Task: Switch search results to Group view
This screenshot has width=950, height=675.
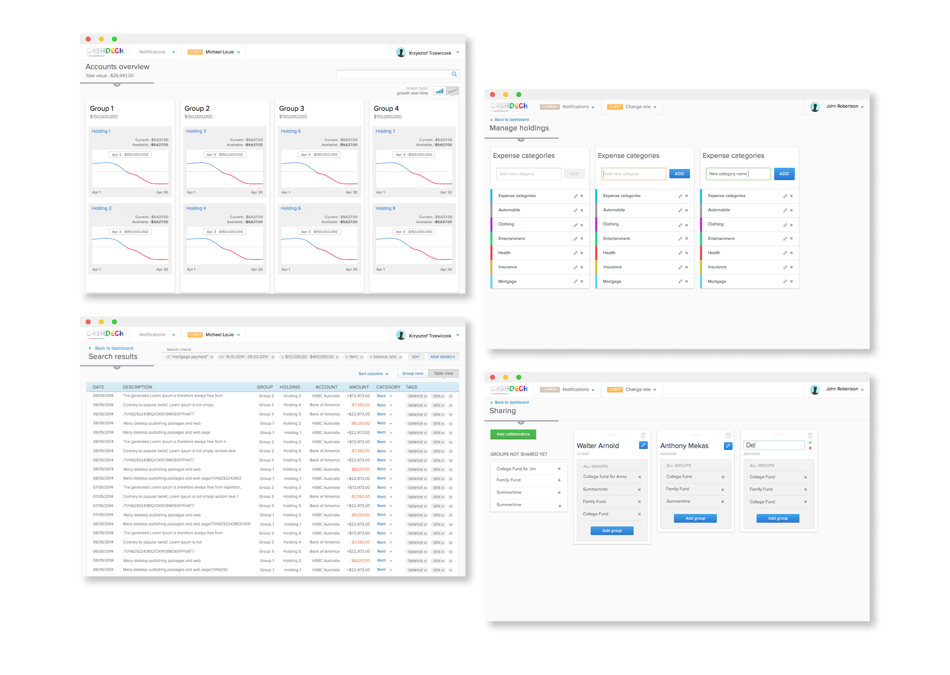Action: pos(412,373)
